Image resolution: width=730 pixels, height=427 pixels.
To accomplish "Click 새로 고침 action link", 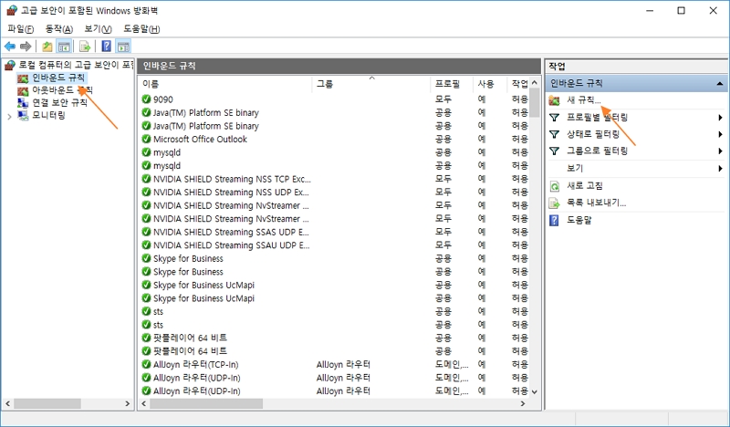I will coord(585,186).
